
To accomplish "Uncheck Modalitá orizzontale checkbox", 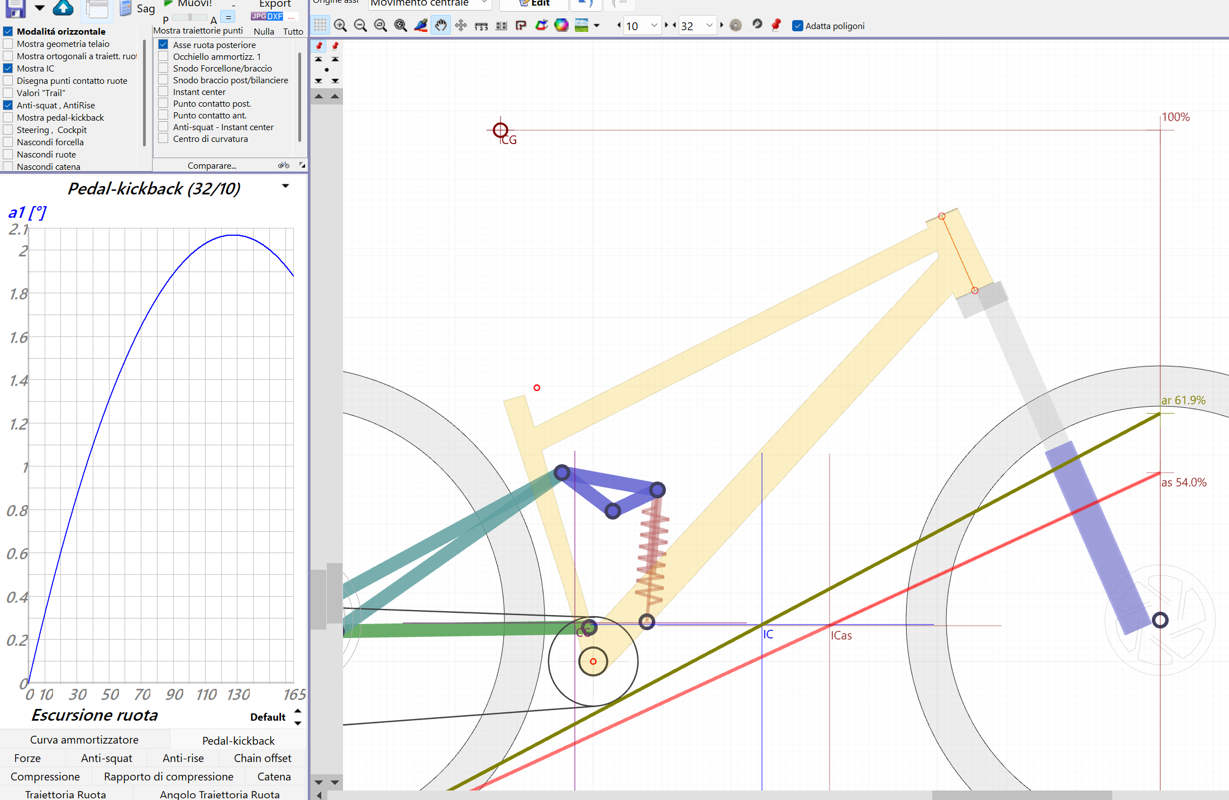I will click(8, 31).
